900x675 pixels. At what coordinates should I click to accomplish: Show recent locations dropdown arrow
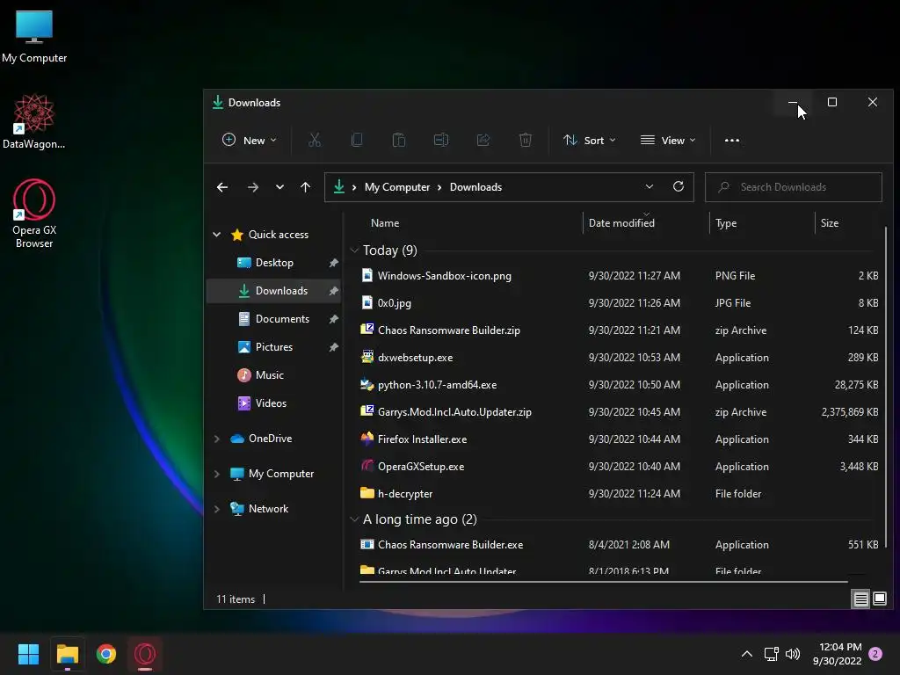pyautogui.click(x=279, y=187)
